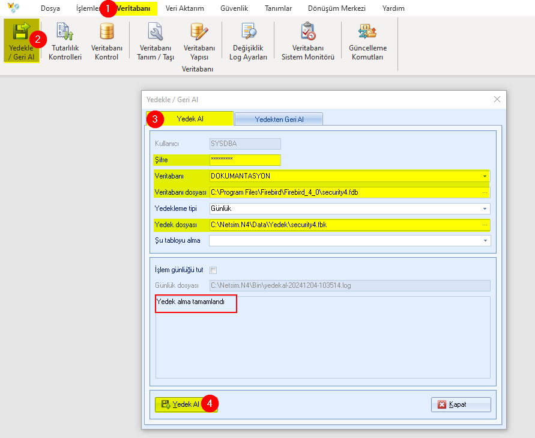Image resolution: width=535 pixels, height=438 pixels.
Task: Open Veritabanı Yapısı pencil icon
Action: 199,41
